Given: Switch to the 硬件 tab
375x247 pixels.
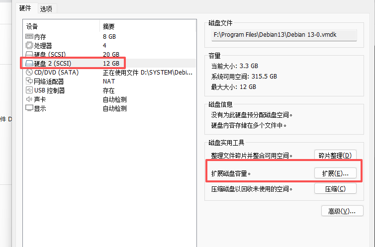Looking at the screenshot, I should click(x=25, y=8).
